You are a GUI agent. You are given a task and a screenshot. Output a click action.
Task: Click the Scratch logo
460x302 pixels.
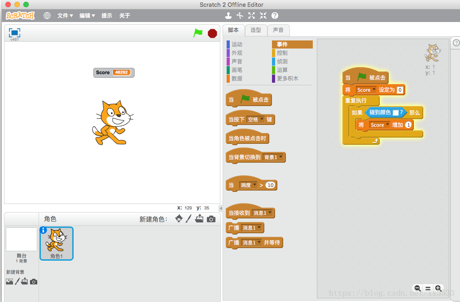[20, 16]
